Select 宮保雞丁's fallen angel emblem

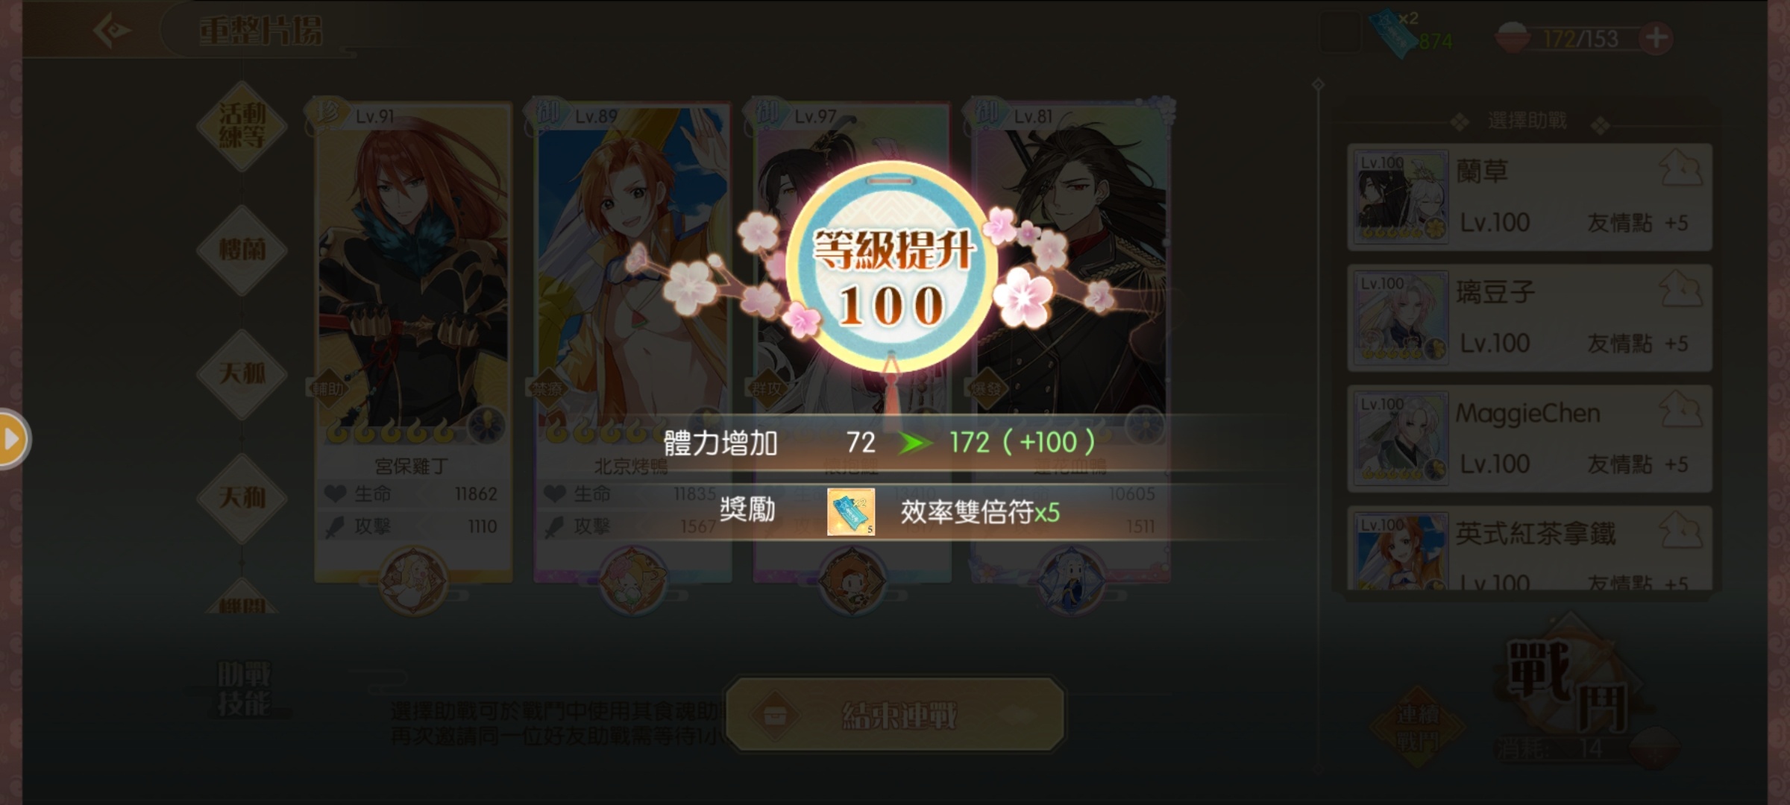pos(412,581)
